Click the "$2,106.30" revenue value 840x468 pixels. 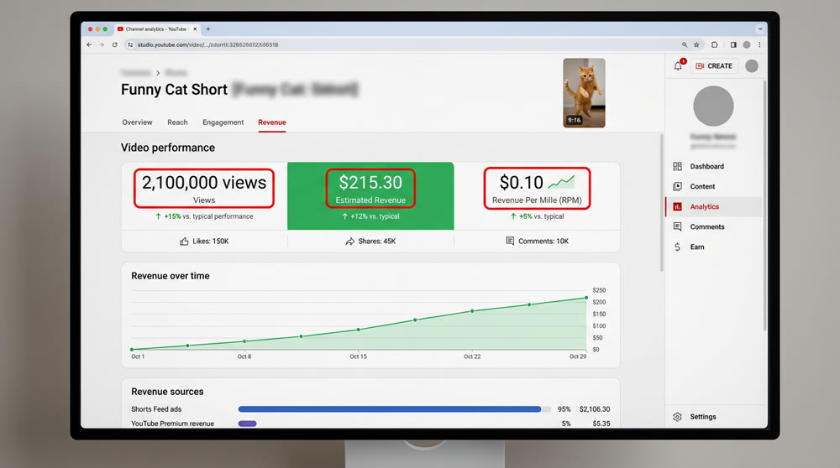click(595, 409)
